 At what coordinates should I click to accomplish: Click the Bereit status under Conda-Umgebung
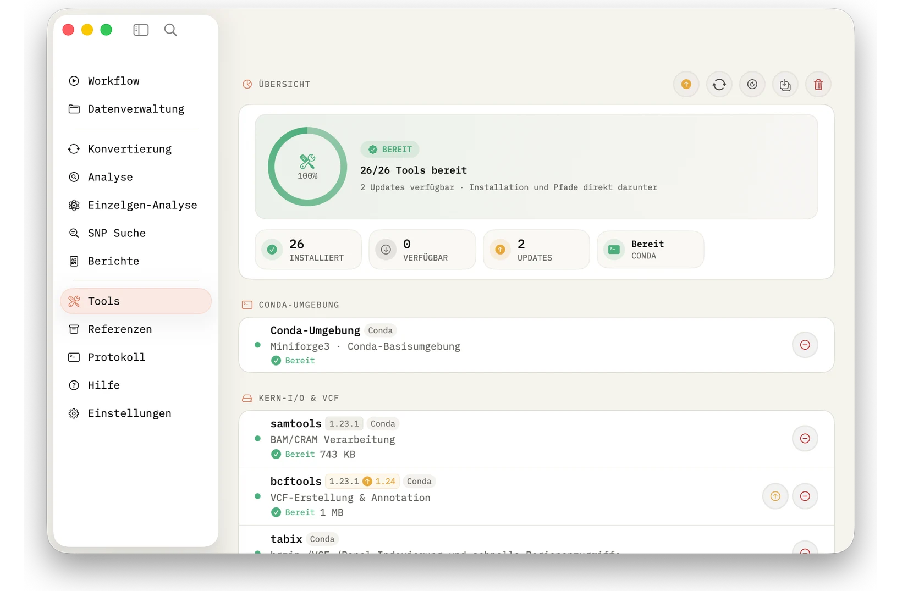(x=293, y=361)
